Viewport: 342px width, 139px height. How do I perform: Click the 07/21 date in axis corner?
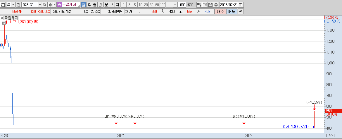pos(331,136)
